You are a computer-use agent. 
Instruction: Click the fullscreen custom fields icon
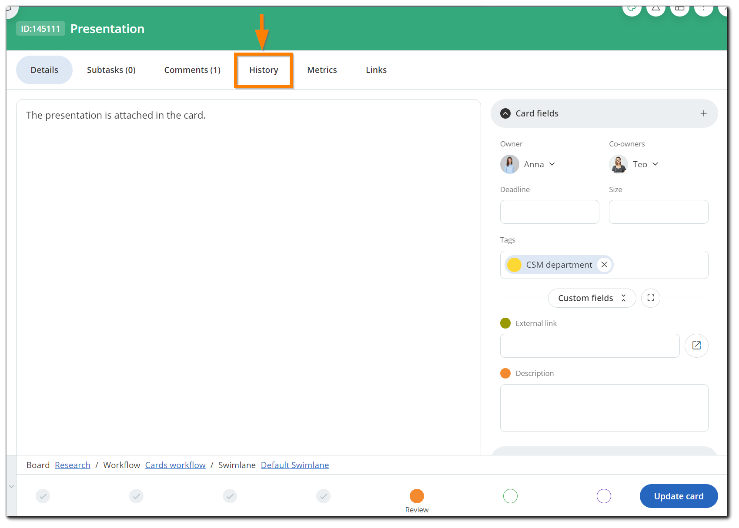pyautogui.click(x=651, y=298)
